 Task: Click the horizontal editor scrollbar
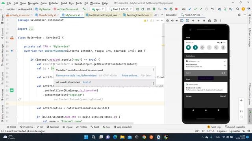[76, 123]
